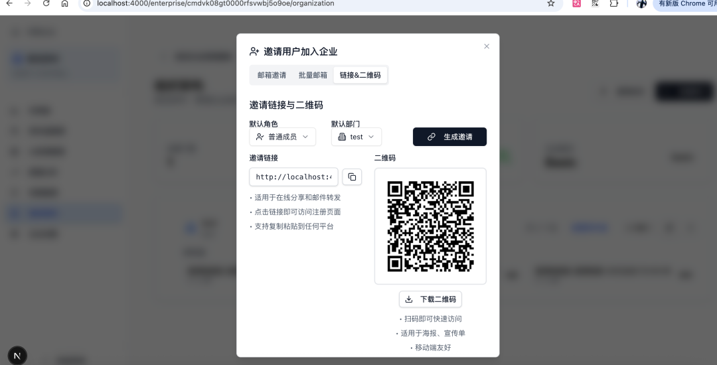Click the 点击链接即可访问注册页面 text
Screen dimensions: 717x365
tap(297, 212)
